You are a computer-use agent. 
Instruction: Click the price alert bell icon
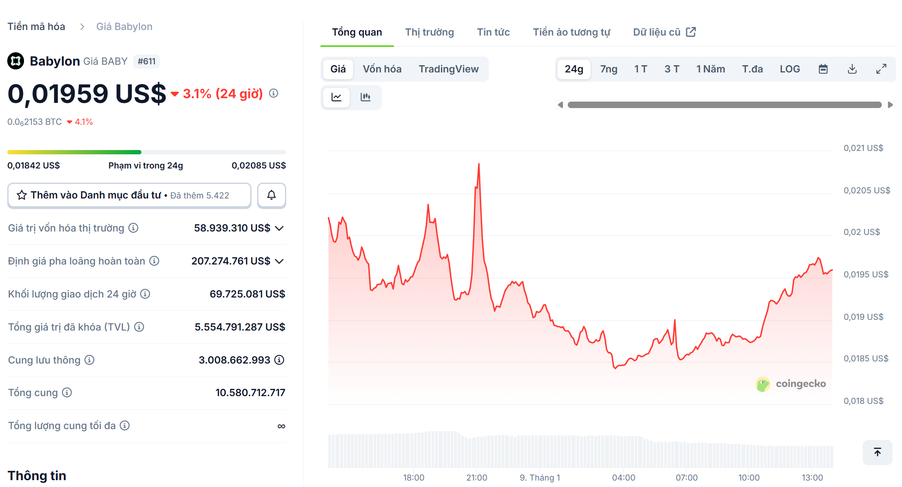(x=271, y=195)
